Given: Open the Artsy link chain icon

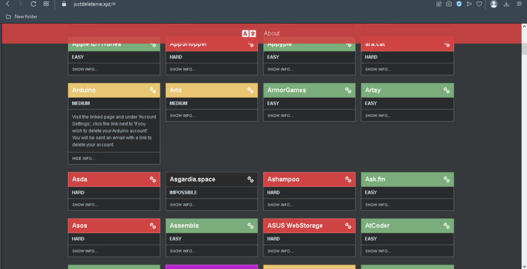Looking at the screenshot, I should tap(446, 91).
